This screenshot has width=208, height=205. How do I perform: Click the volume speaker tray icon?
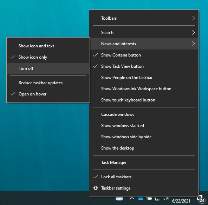click(x=165, y=198)
